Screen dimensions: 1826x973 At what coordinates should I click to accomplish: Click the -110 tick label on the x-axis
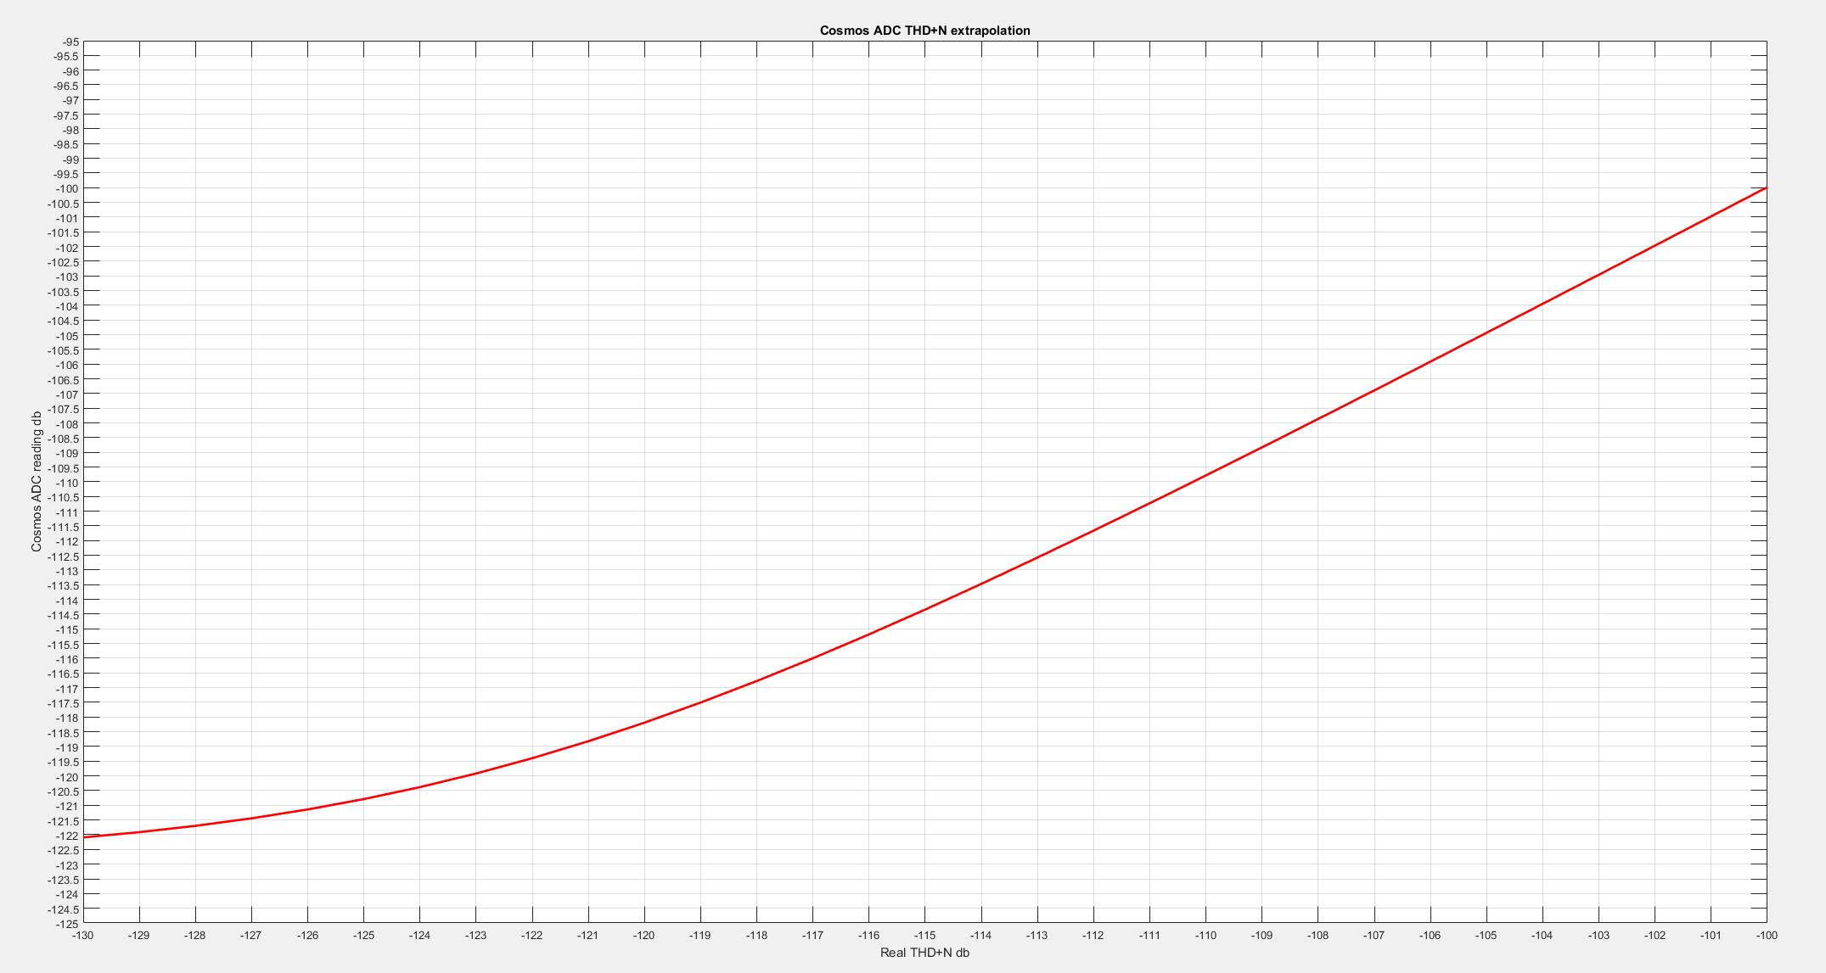pos(1205,935)
